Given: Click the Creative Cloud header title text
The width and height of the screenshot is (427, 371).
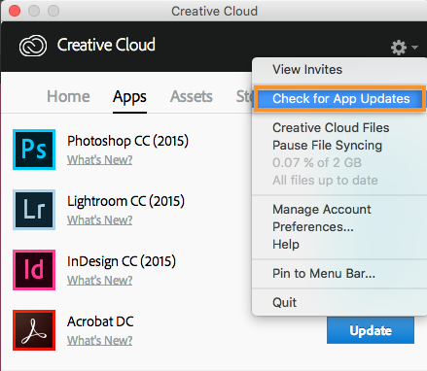Looking at the screenshot, I should point(106,45).
